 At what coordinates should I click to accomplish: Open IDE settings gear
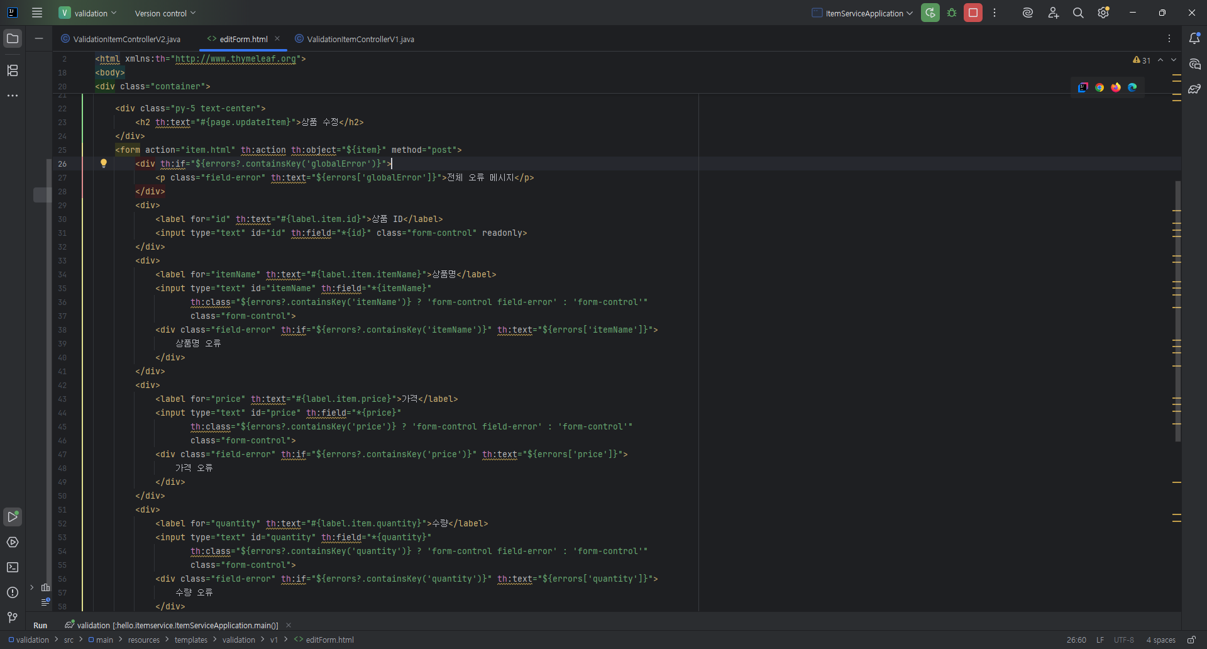click(1103, 13)
